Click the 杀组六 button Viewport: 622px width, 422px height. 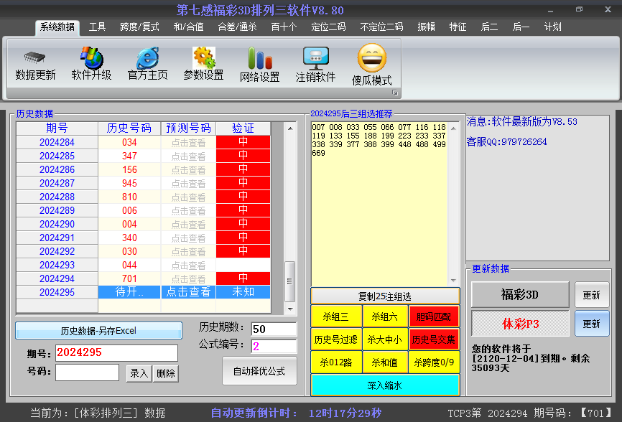point(385,316)
